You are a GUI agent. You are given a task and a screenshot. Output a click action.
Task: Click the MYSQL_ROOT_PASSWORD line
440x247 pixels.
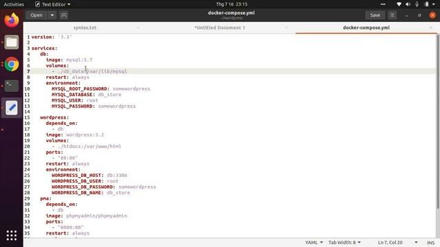click(101, 89)
